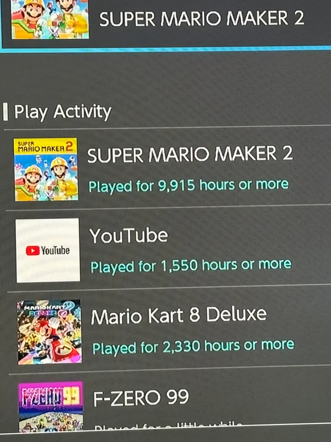Select the Mario Kart 8 Deluxe title

[179, 315]
